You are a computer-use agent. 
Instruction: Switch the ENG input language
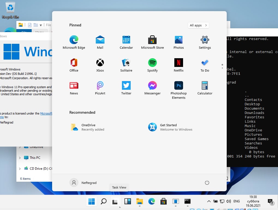coord(237,201)
